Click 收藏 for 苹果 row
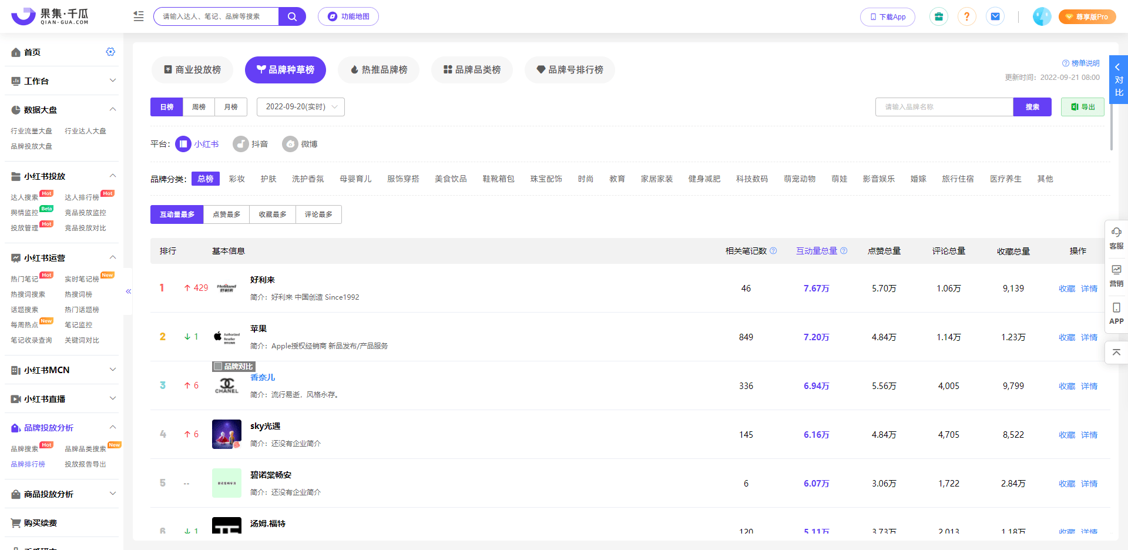The height and width of the screenshot is (550, 1128). coord(1067,337)
